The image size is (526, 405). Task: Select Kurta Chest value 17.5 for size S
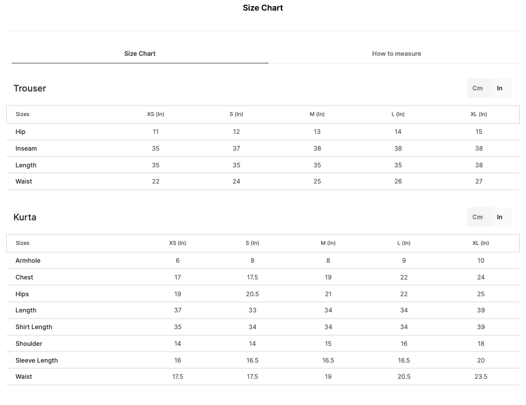252,277
